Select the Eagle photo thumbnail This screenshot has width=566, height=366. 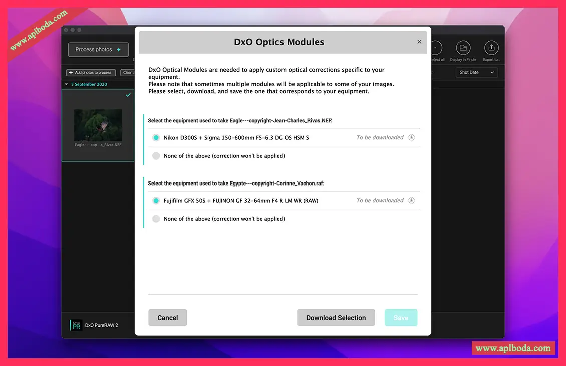[98, 125]
